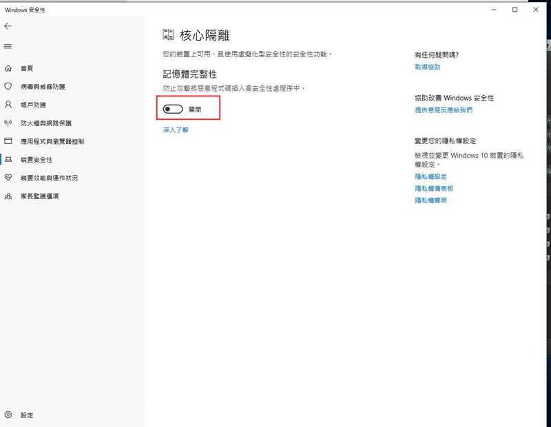The height and width of the screenshot is (427, 551).
Task: Click the app and browser control icon
Action: tap(8, 141)
